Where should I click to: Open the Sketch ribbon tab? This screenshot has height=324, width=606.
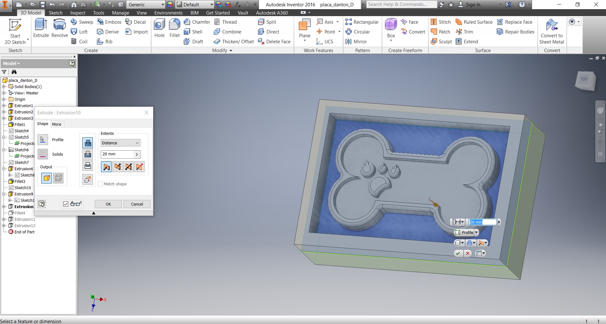click(x=56, y=13)
